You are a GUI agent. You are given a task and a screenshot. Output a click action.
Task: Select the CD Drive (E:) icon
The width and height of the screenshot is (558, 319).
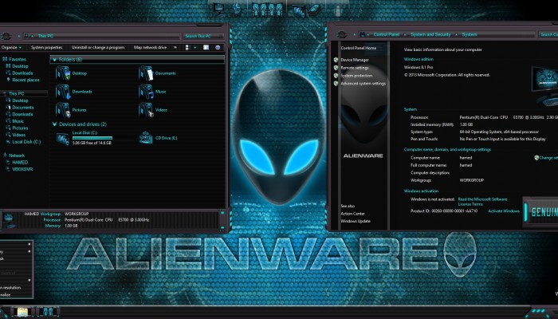click(x=146, y=139)
